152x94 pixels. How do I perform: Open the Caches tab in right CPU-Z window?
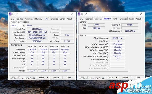[x=89, y=19]
